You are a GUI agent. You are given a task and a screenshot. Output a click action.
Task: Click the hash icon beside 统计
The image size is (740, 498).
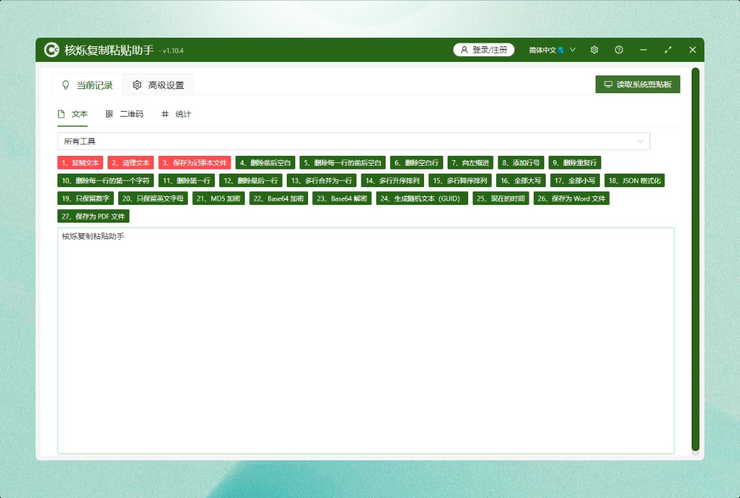[165, 114]
